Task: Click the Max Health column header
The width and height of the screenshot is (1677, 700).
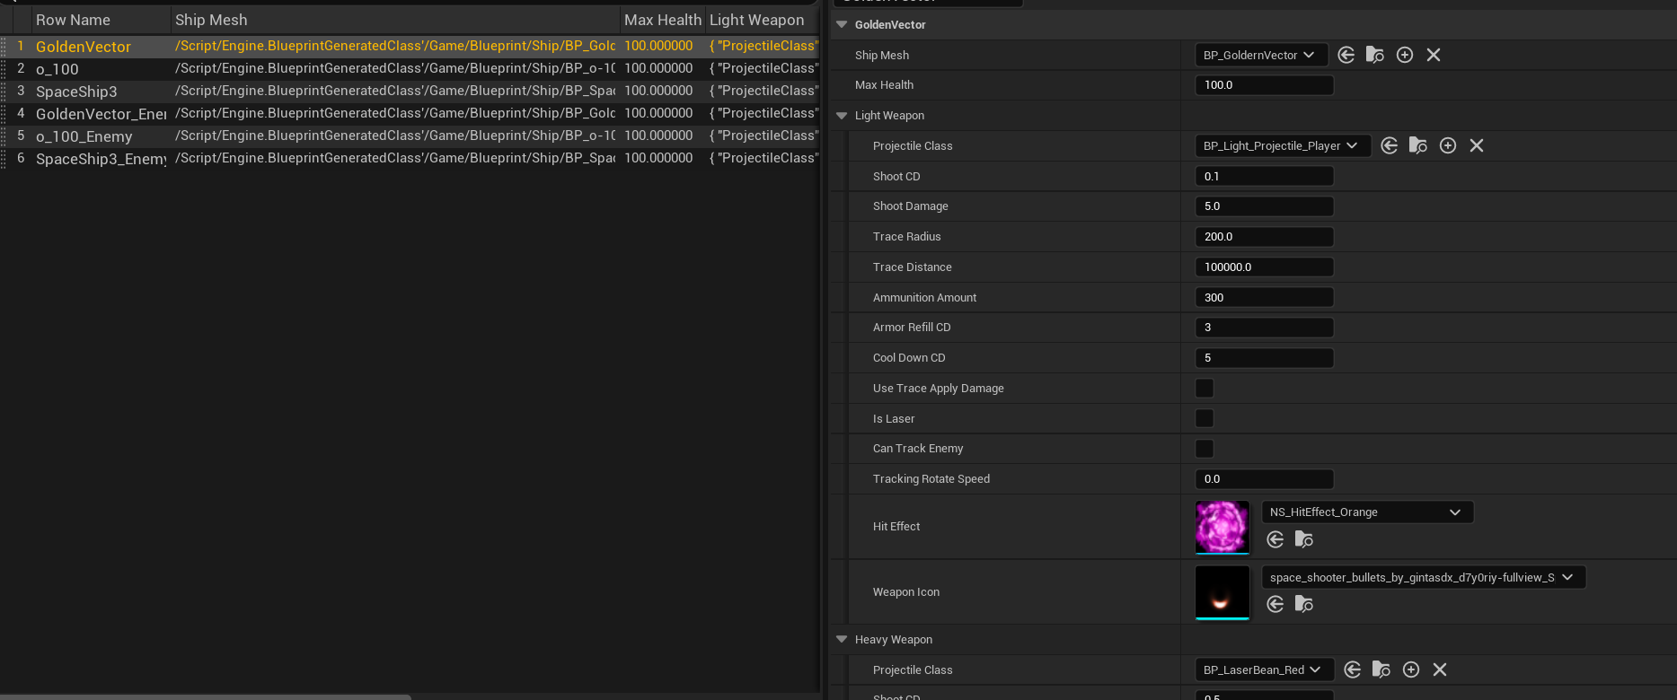Action: [662, 20]
